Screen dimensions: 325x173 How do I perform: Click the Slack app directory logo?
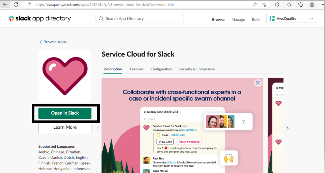[39, 18]
